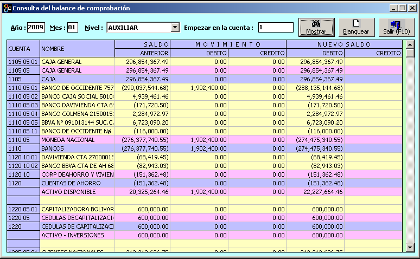
Task: Select CAPITALIZADORA BOLIVAR row name
Action: 78,209
